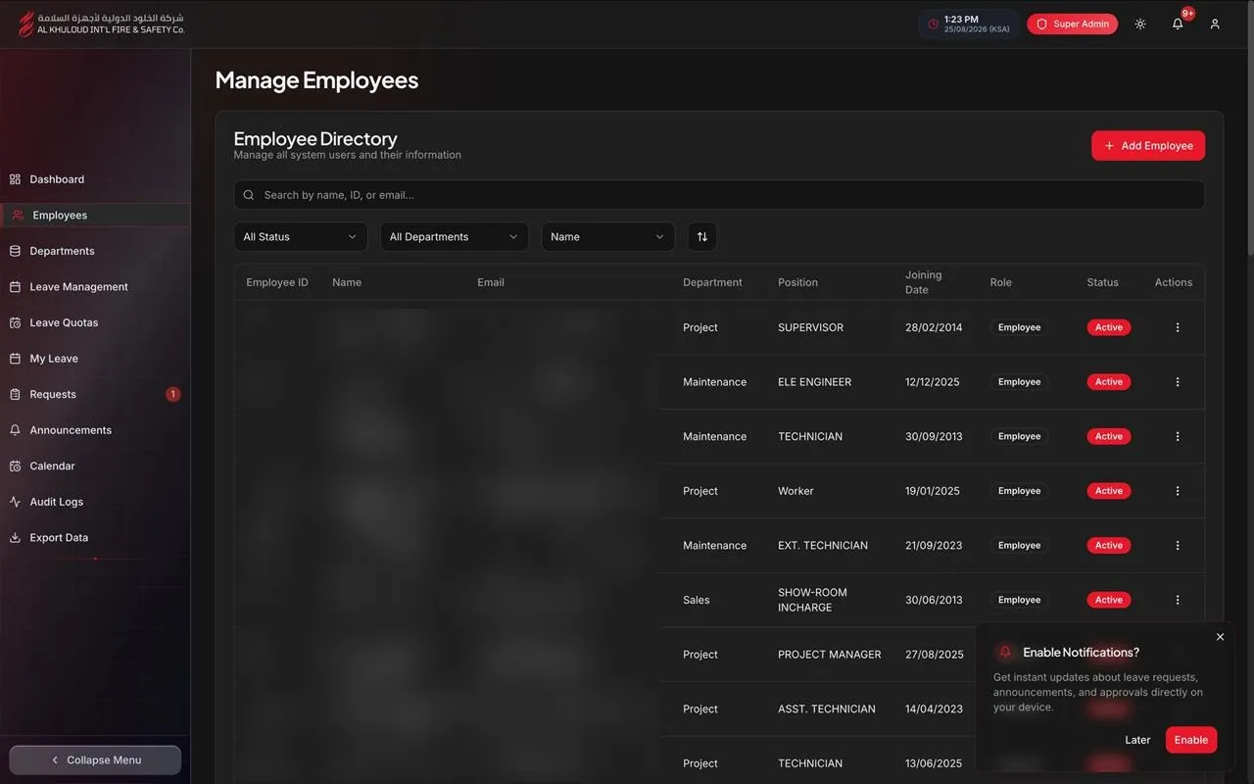Click the Employee ID column header

point(277,282)
